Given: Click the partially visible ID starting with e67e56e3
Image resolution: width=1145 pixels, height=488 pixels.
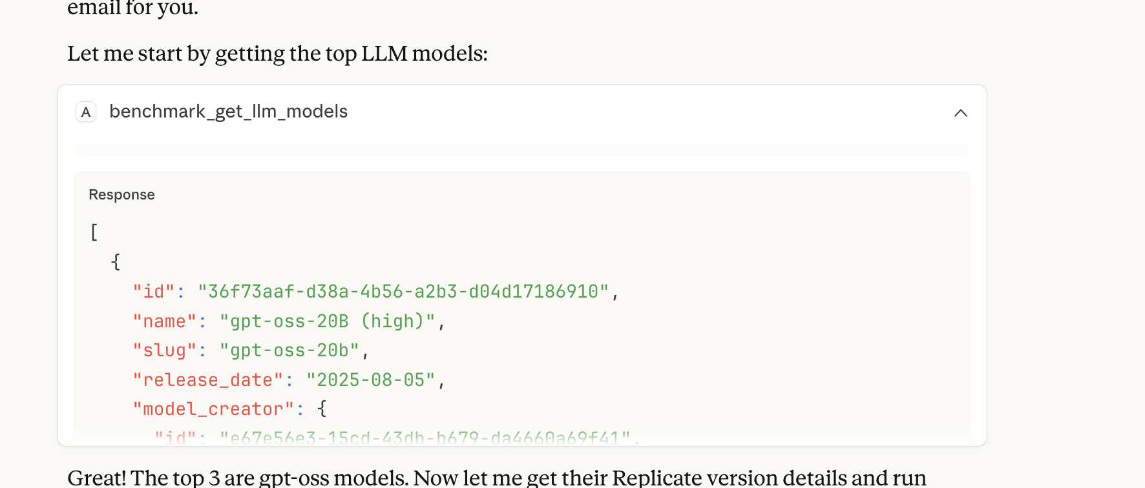Looking at the screenshot, I should (x=425, y=438).
